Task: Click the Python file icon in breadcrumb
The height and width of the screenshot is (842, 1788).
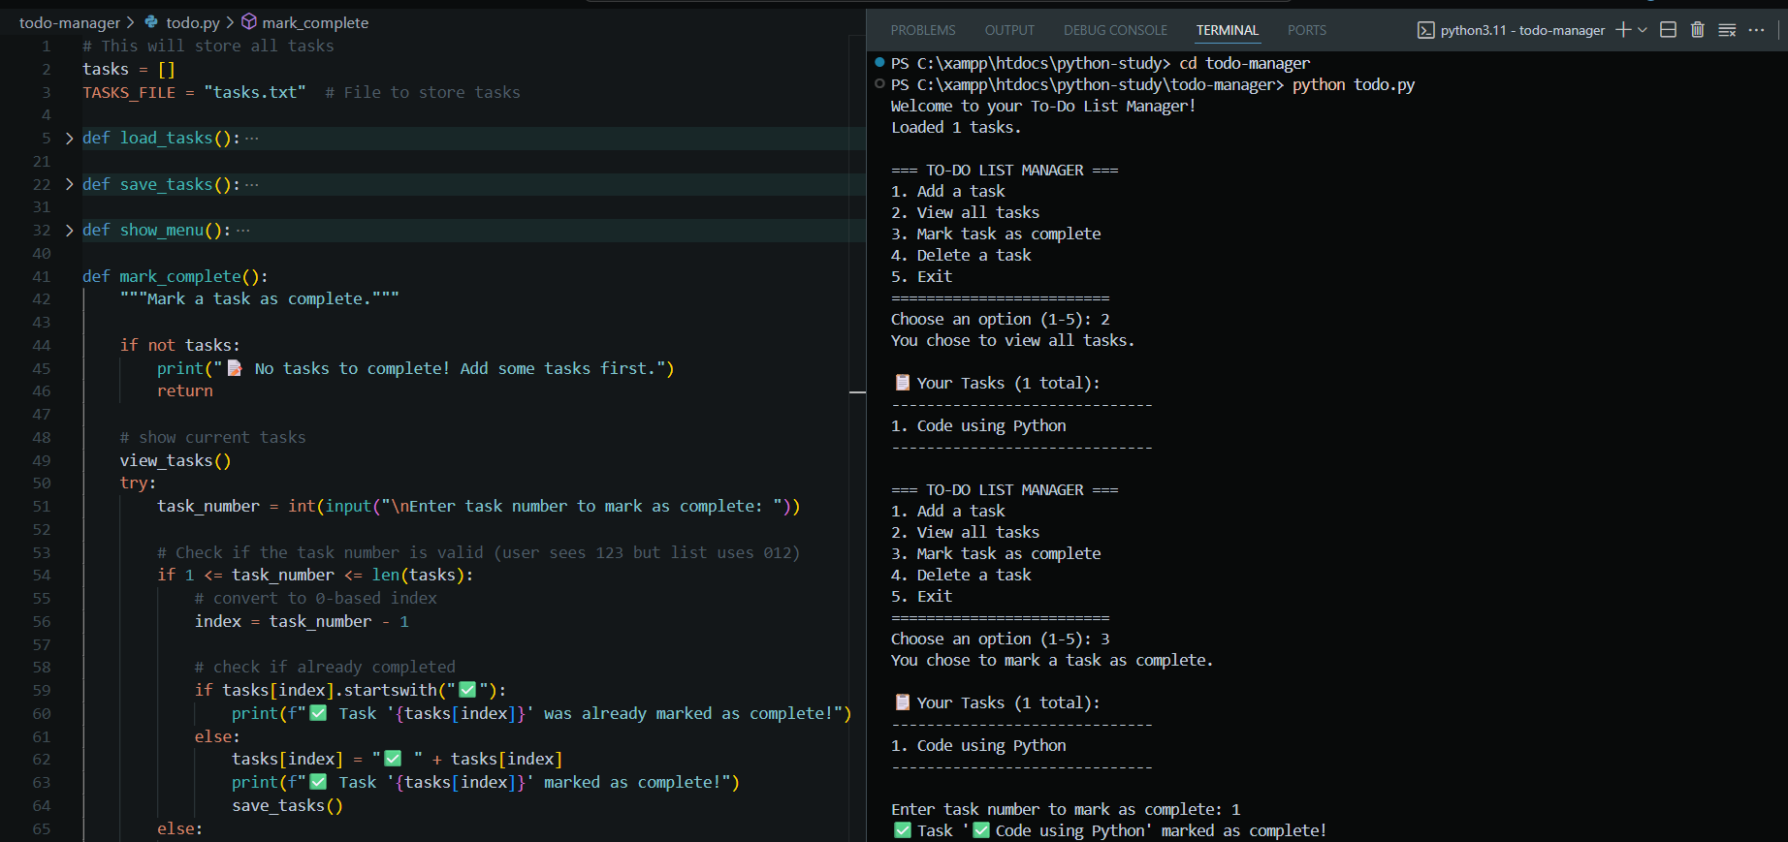Action: [152, 22]
